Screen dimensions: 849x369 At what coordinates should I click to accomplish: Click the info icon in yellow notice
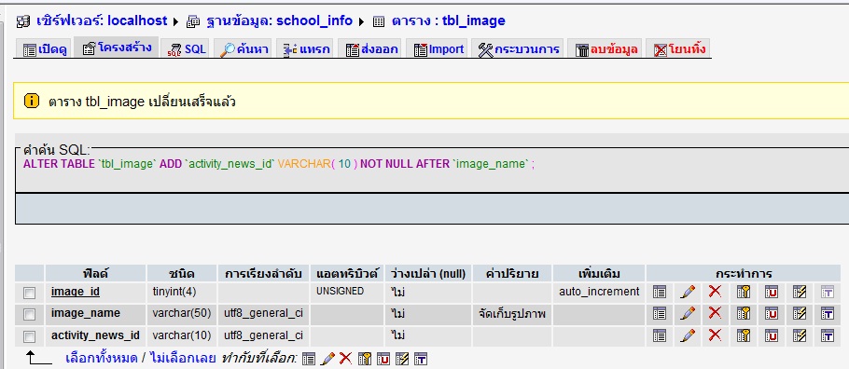coord(32,101)
